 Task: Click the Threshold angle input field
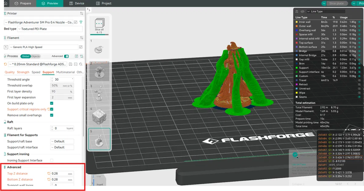coord(62,79)
